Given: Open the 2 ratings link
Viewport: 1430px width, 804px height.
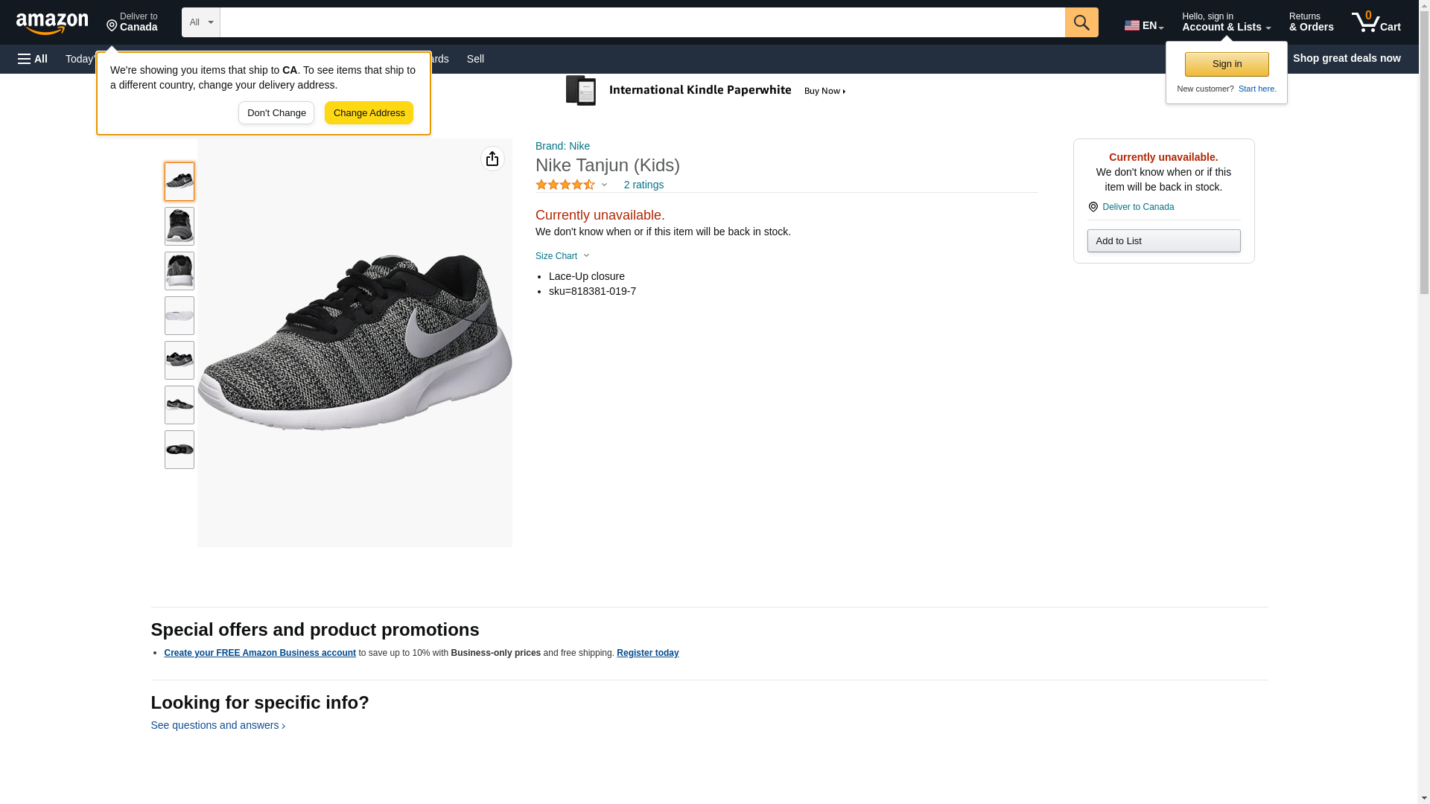Looking at the screenshot, I should tap(643, 185).
